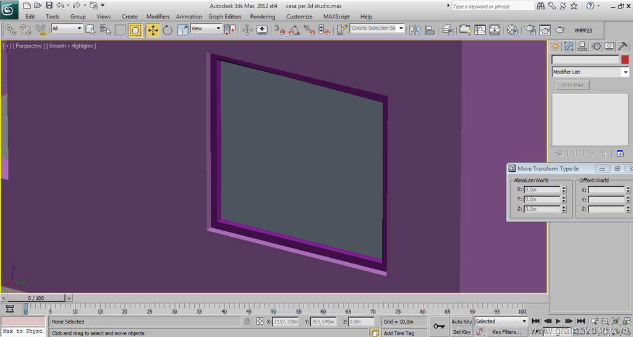Image resolution: width=633 pixels, height=337 pixels.
Task: Select the Select and Rotate tool
Action: coord(168,30)
